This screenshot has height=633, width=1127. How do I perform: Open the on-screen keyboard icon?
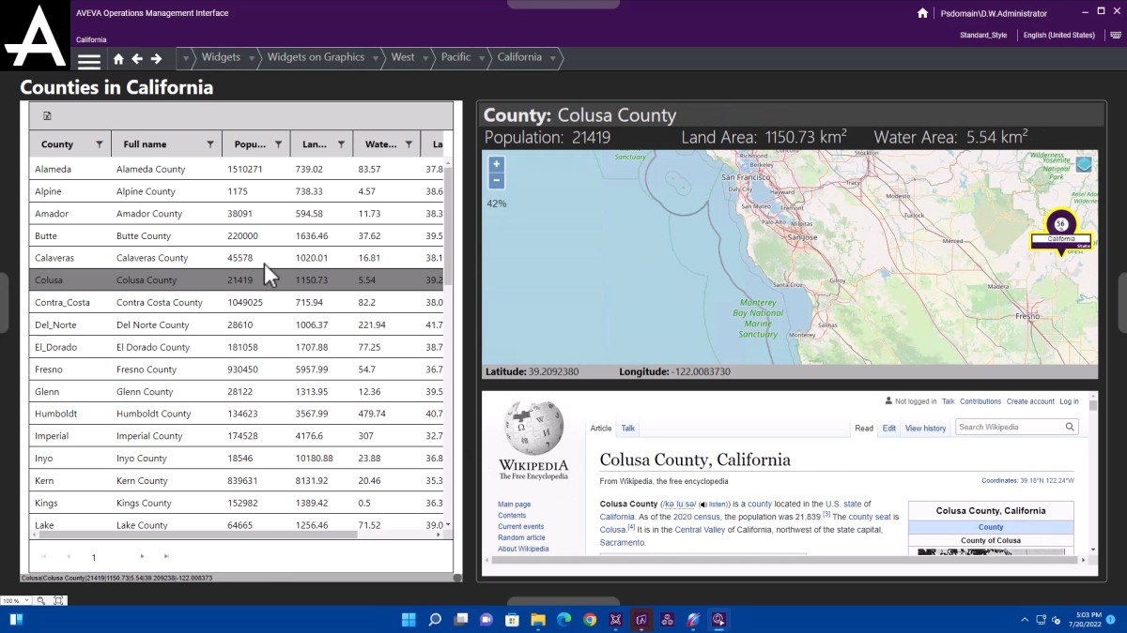pos(1114,35)
